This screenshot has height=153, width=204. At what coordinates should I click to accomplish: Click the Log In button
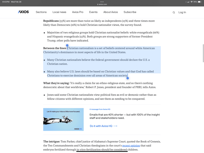[182, 12]
